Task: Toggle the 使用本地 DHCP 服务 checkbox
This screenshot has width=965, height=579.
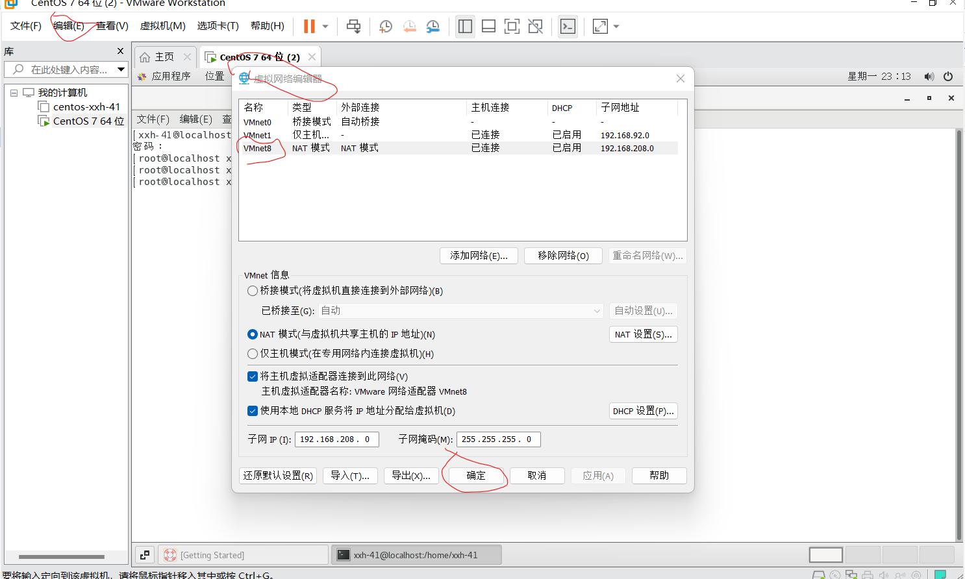Action: [x=253, y=411]
